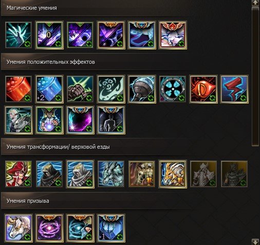Activate the red dragon eye buff
Image resolution: width=260 pixels, height=245 pixels.
[203, 89]
